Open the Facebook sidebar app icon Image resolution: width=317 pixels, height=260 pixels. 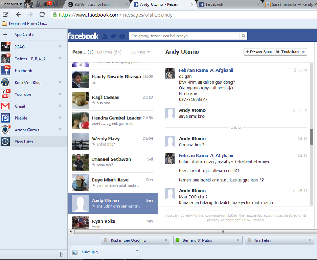click(x=5, y=71)
